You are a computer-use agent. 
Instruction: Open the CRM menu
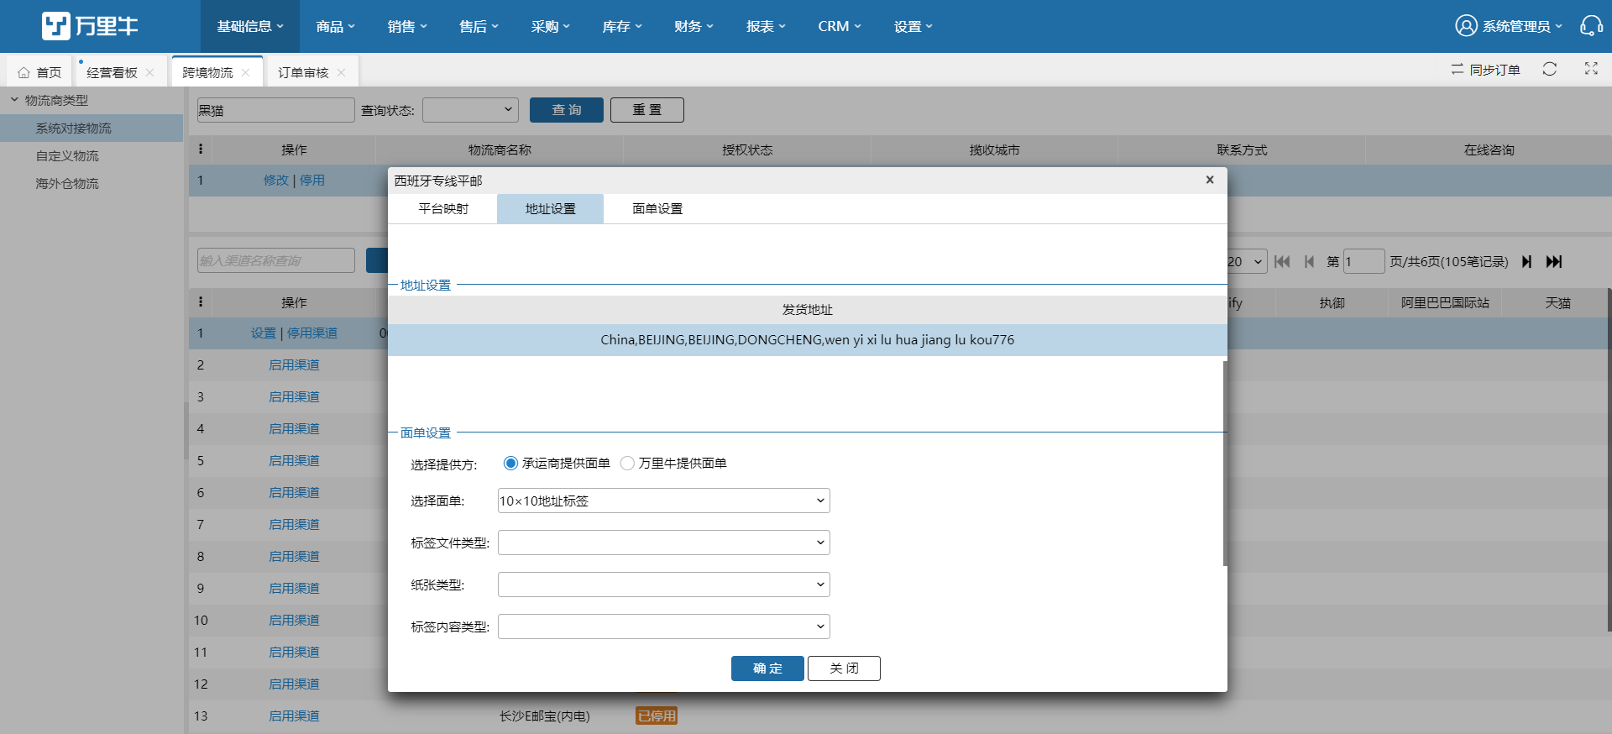(x=840, y=26)
